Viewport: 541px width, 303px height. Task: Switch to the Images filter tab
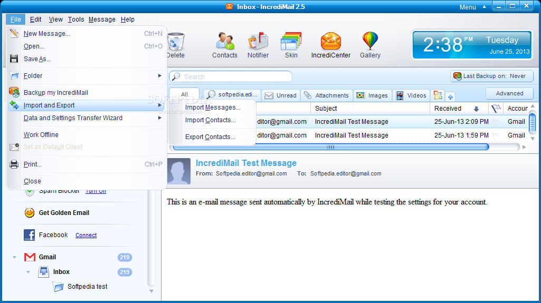click(x=372, y=95)
